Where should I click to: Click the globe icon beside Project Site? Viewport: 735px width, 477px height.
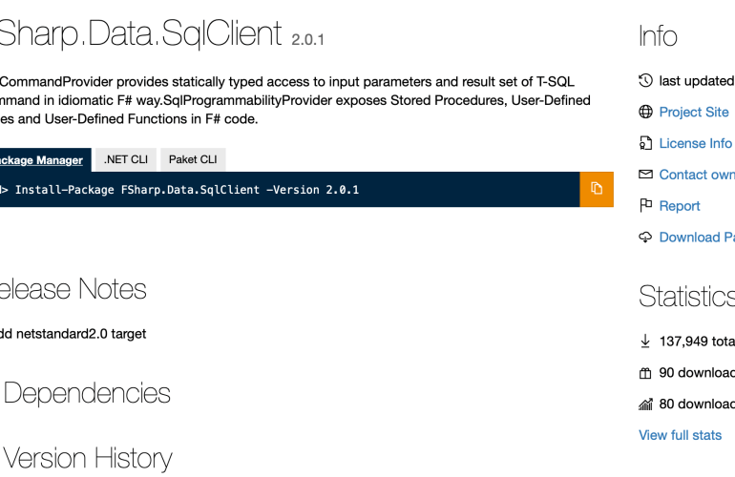click(645, 113)
